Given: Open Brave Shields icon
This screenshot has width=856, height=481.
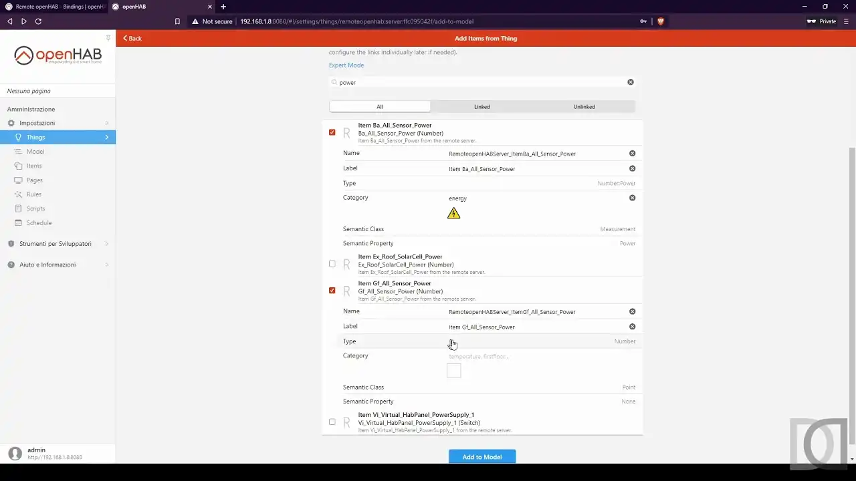Looking at the screenshot, I should (x=661, y=21).
